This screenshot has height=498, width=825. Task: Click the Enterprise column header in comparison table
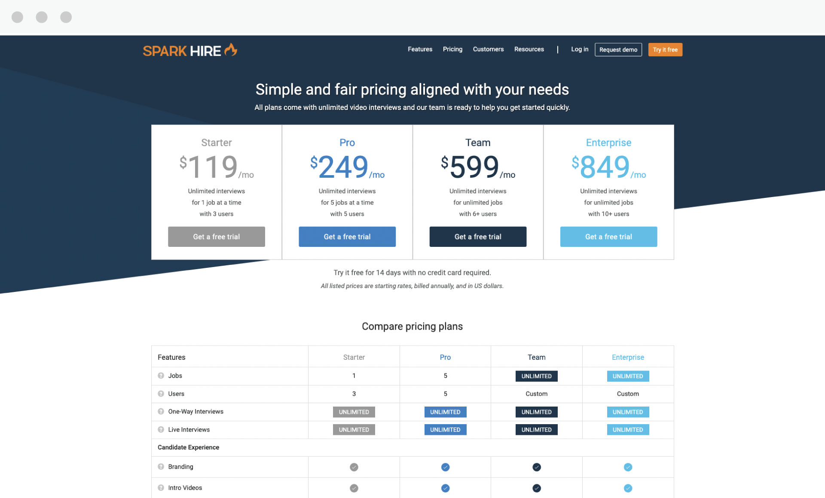coord(628,357)
